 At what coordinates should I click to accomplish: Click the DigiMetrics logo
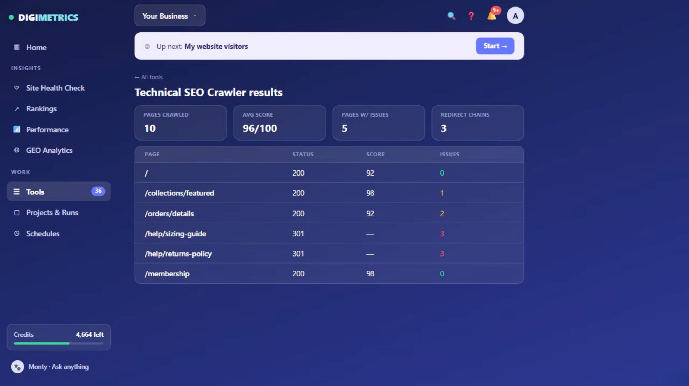coord(44,17)
